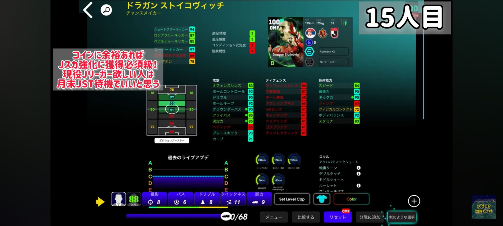This screenshot has width=503, height=226.
Task: Show info for ルーレット skill
Action: (x=359, y=186)
